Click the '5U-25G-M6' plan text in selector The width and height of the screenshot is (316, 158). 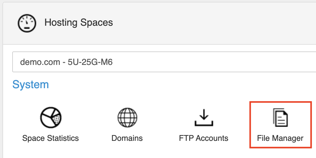pyautogui.click(x=90, y=62)
